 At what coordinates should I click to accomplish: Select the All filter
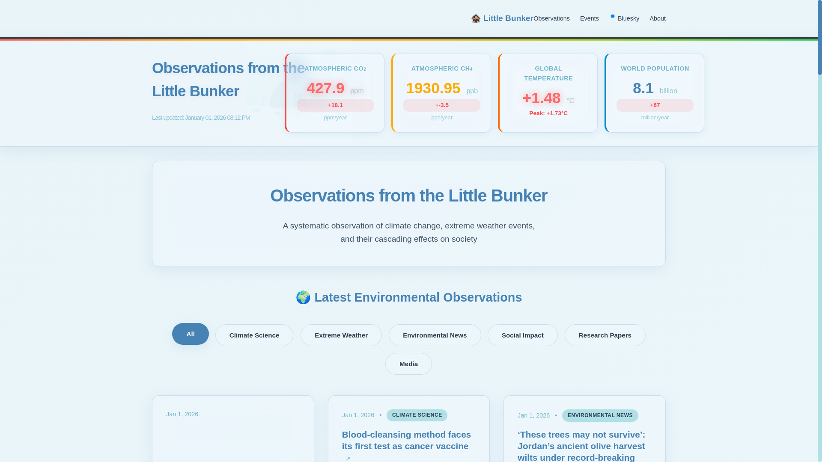tap(191, 334)
